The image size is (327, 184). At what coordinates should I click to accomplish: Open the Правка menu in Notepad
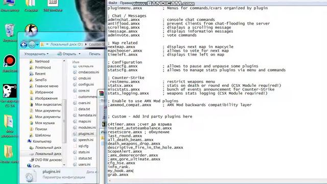126,3
